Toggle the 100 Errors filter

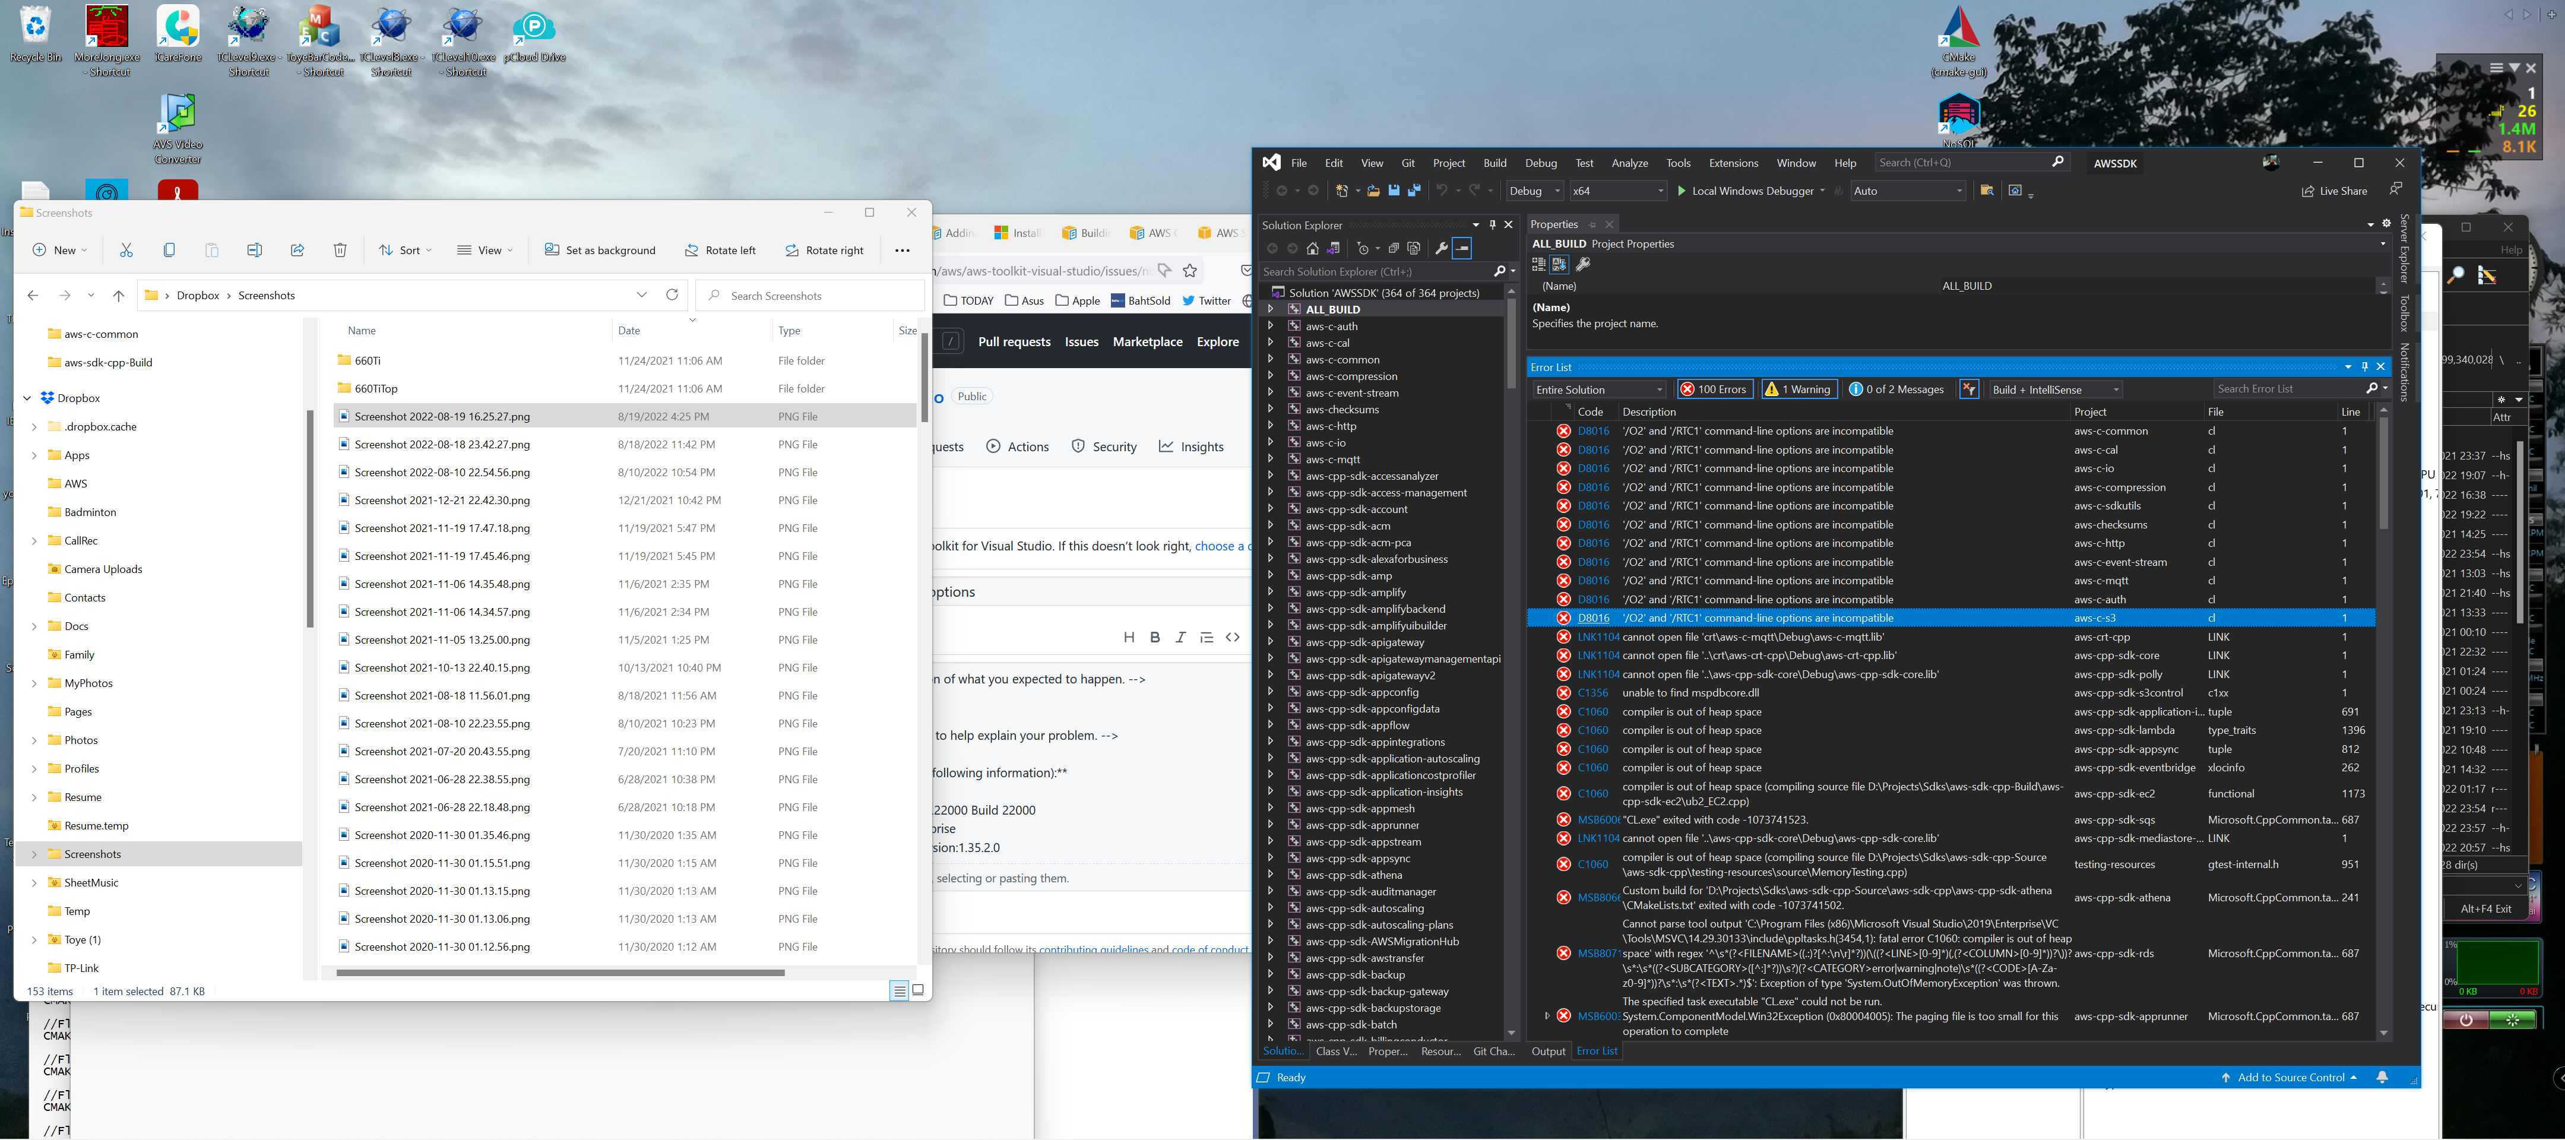click(1715, 388)
